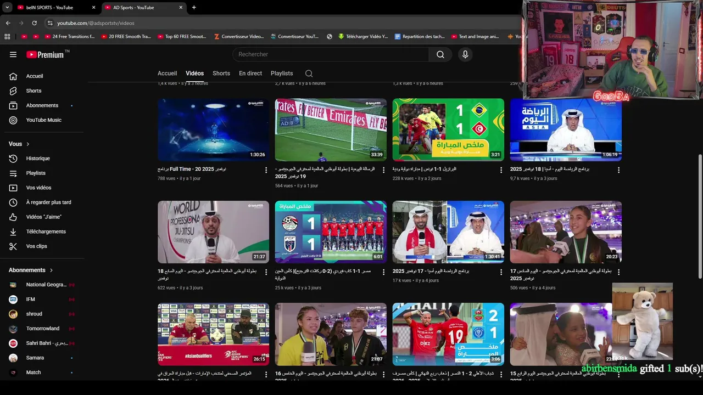The height and width of the screenshot is (395, 703).
Task: Reload the page with refresh button
Action: (34, 23)
